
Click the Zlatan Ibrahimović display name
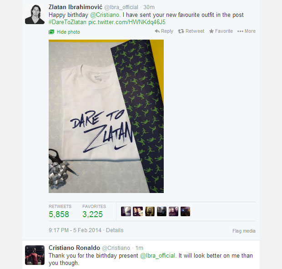76,7
